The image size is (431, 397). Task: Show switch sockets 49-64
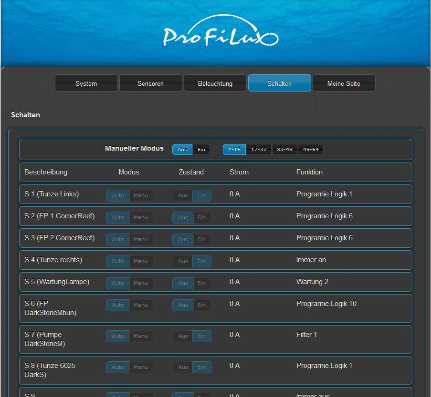(310, 150)
